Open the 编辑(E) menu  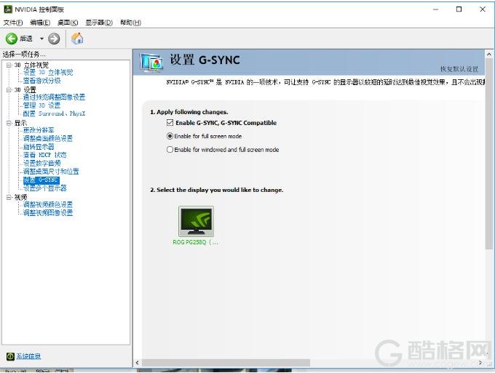pos(40,23)
